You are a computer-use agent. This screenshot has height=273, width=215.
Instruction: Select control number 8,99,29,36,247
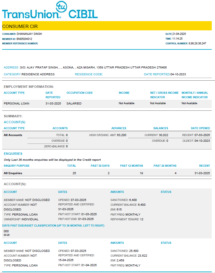point(197,43)
